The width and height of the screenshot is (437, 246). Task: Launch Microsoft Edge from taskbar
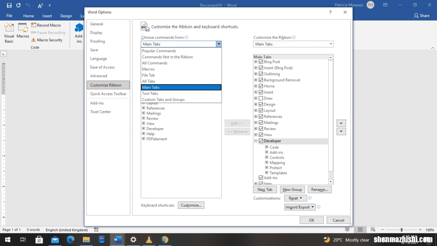70,240
